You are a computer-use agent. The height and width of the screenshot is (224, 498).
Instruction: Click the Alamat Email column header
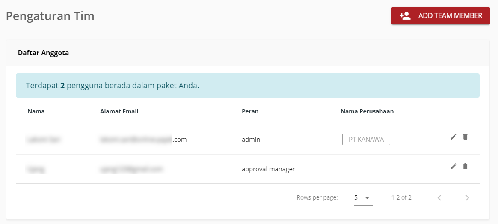119,111
